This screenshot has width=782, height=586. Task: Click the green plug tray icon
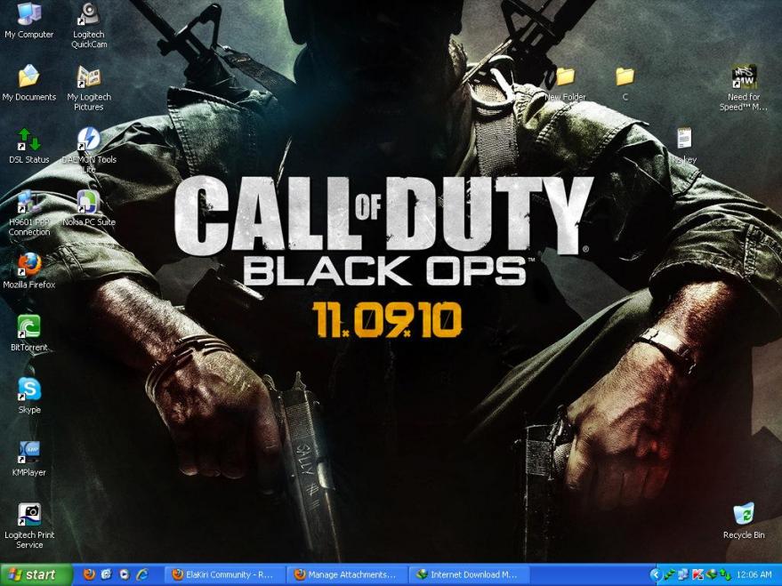pyautogui.click(x=670, y=574)
